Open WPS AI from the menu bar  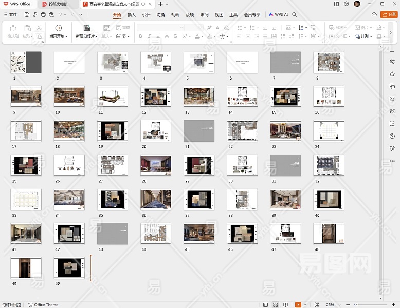[278, 15]
